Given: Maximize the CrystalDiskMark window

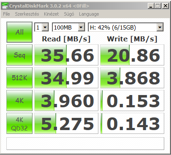Looking at the screenshot, I should 158,6.
